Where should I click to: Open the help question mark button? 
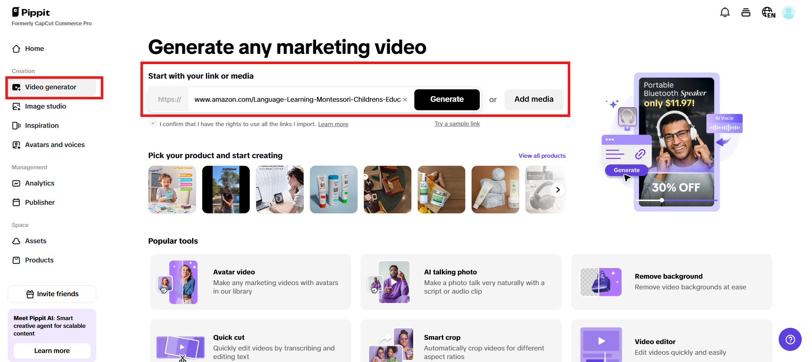point(790,339)
